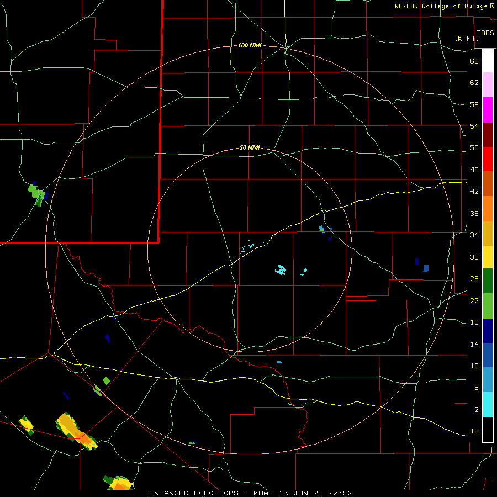Screen dimensions: 497x497
Task: Click legend value 58
Action: 474,104
